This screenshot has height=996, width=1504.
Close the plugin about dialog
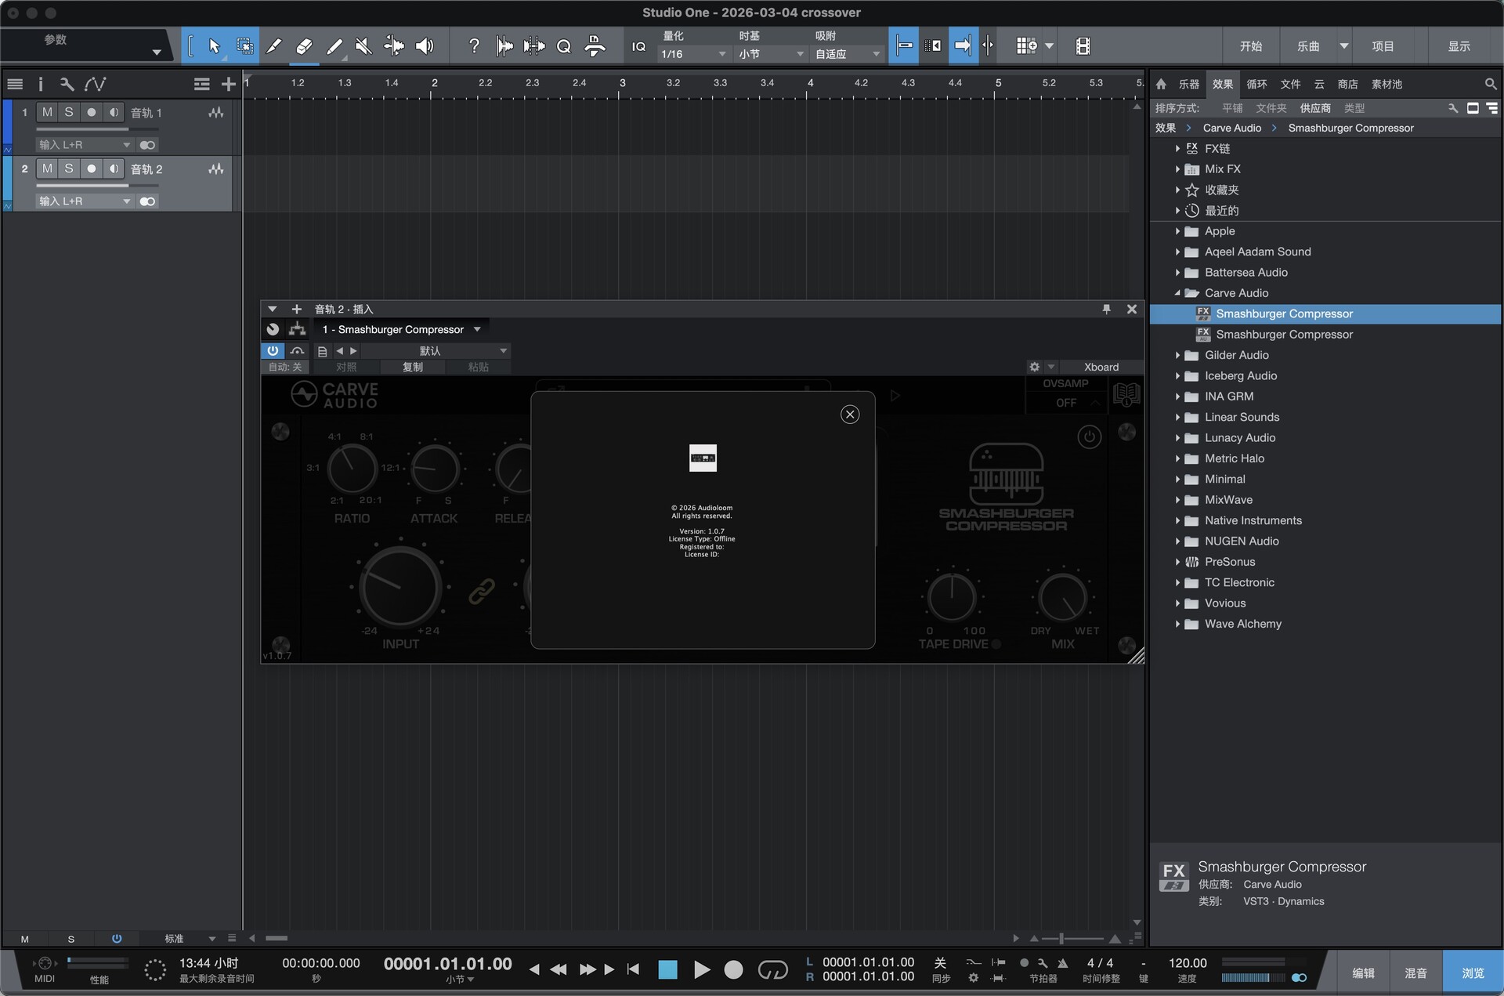click(850, 415)
